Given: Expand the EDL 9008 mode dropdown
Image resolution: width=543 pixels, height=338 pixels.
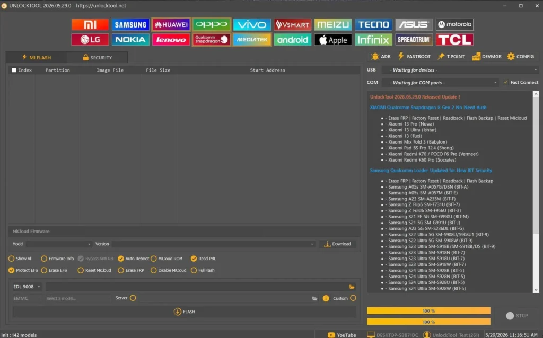Looking at the screenshot, I should [27, 287].
